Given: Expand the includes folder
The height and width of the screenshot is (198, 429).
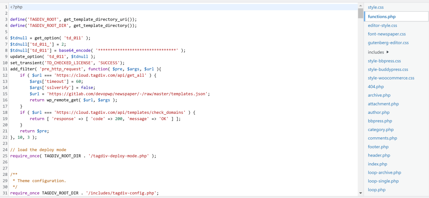Looking at the screenshot, I should 378,52.
